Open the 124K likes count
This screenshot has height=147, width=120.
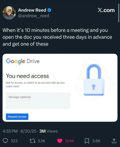point(70,141)
